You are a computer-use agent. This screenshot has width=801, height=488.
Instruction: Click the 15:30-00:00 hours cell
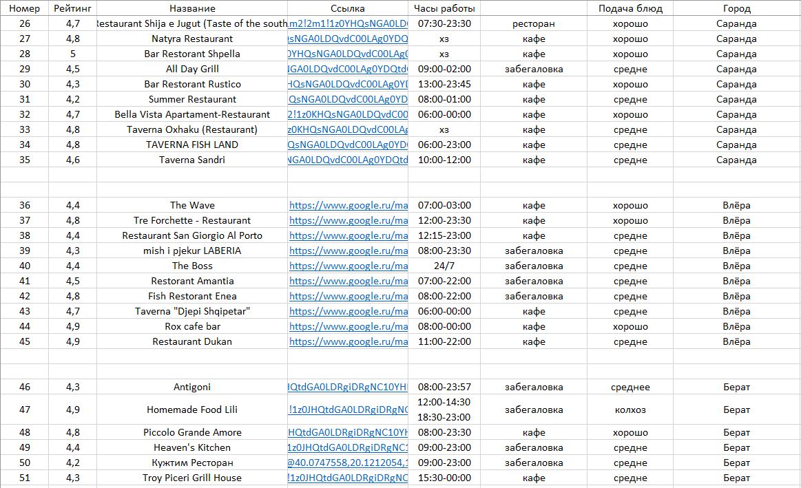[444, 478]
